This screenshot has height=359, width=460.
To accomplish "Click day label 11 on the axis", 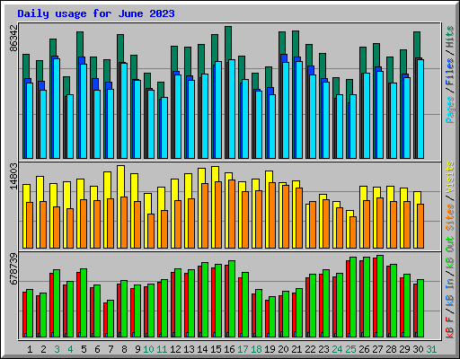I will (162, 349).
